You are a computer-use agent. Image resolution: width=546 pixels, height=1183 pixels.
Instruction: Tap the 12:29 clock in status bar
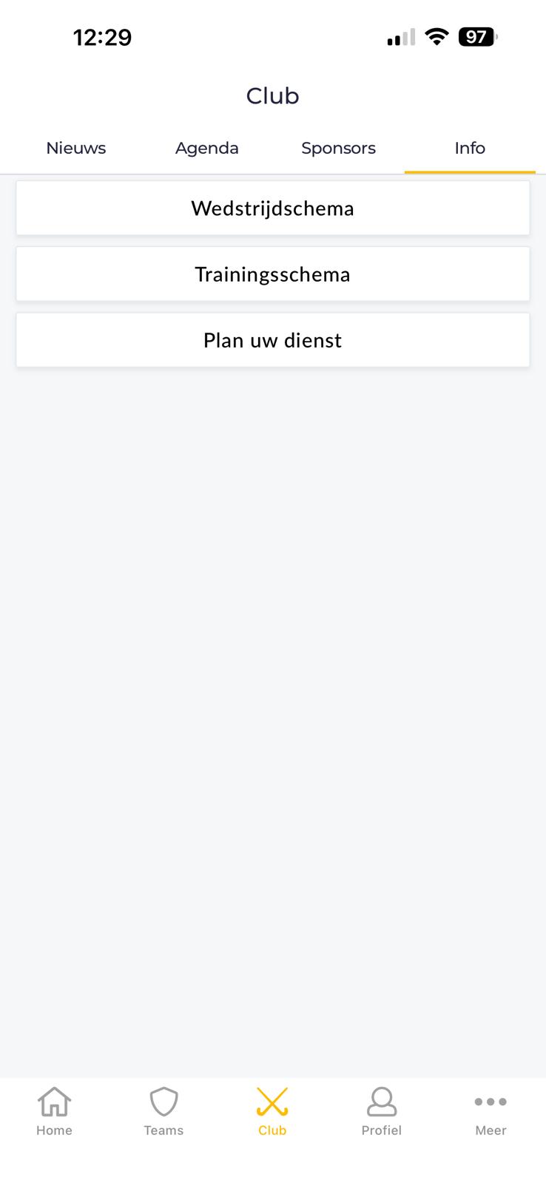(x=102, y=38)
